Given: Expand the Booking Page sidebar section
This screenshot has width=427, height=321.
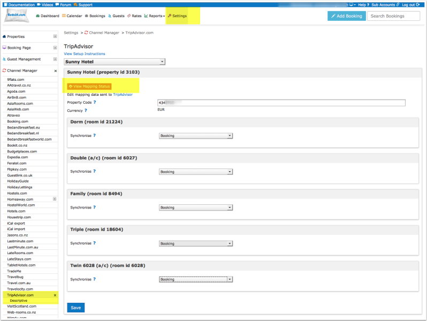Looking at the screenshot, I should (55, 48).
